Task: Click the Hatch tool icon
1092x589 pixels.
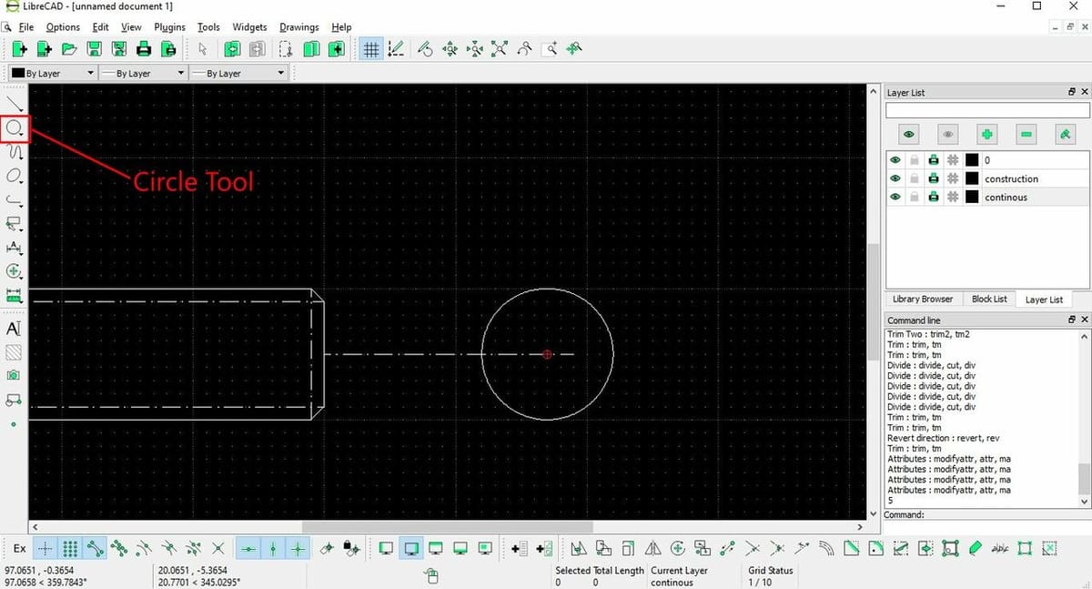Action: 14,351
